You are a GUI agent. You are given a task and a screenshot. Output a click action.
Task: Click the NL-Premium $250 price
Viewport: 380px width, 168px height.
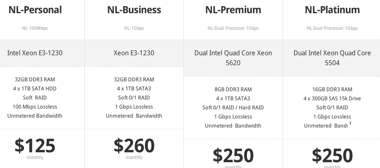pos(233,155)
